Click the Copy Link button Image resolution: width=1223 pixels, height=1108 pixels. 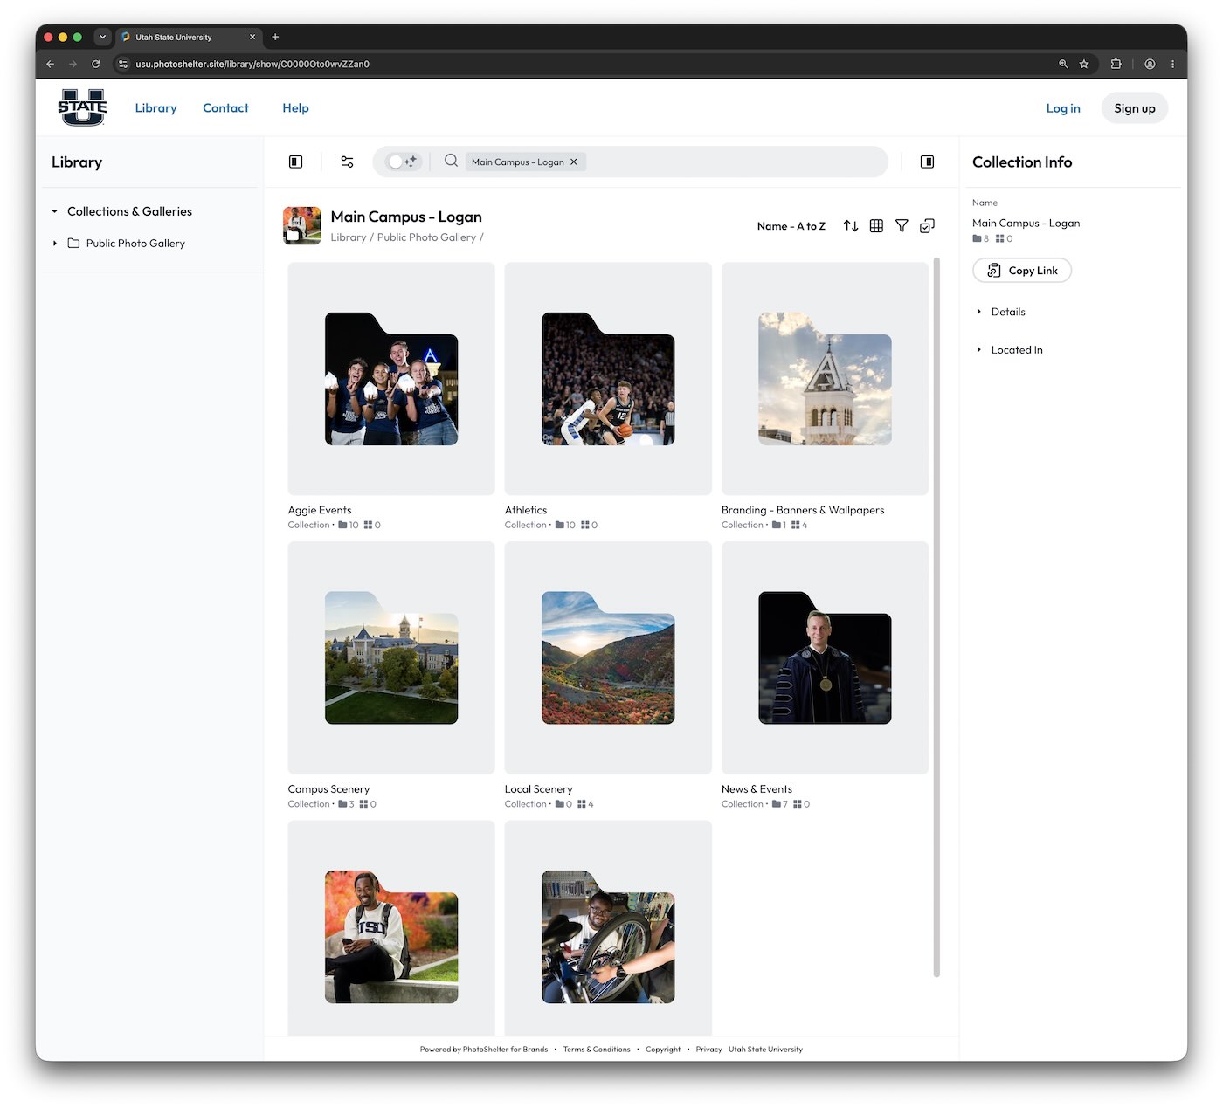pos(1022,271)
